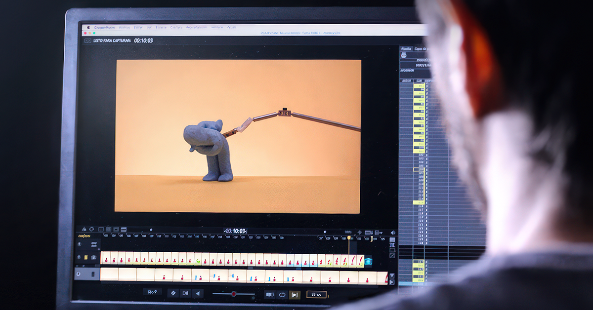Toggle the loop playback button
The width and height of the screenshot is (593, 310).
[x=282, y=295]
